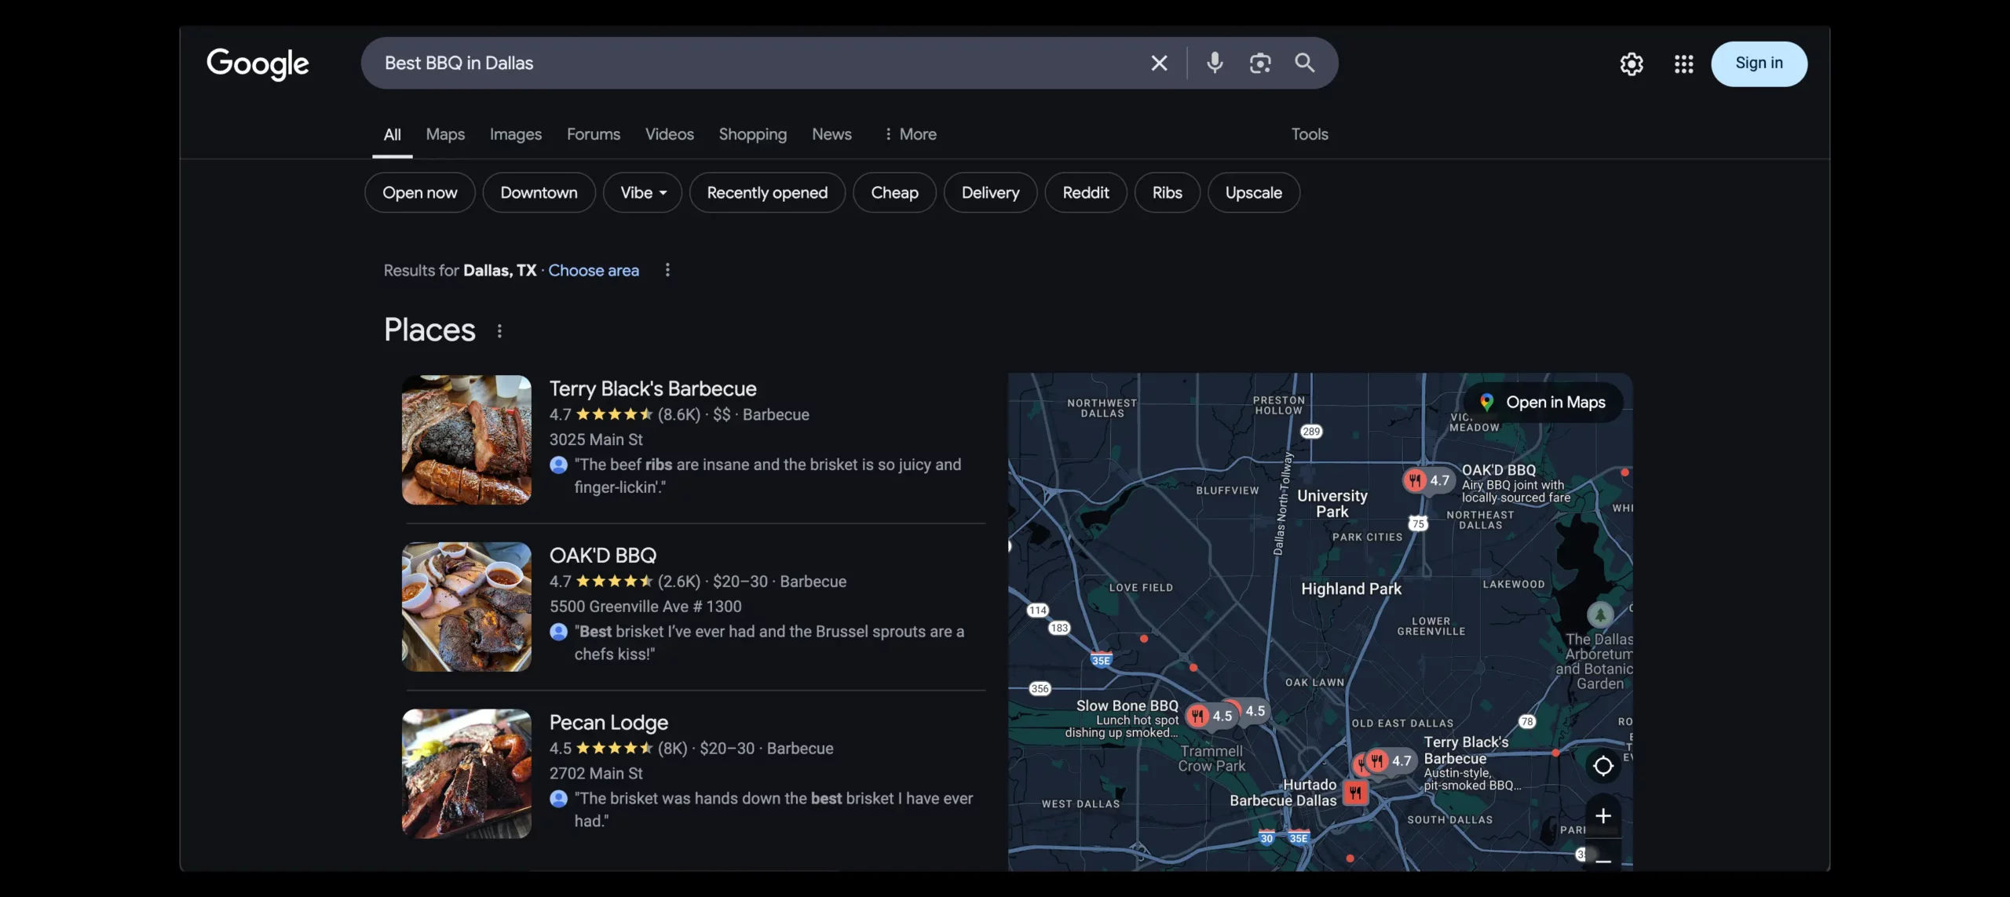Click Highland Park label on map
This screenshot has width=2010, height=897.
(x=1351, y=589)
